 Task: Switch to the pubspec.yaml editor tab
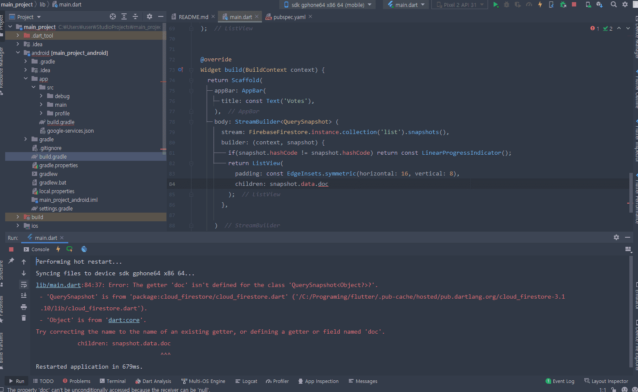coord(289,17)
